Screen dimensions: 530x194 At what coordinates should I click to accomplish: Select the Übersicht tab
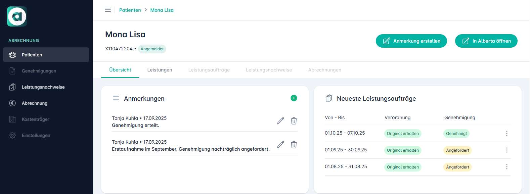pyautogui.click(x=120, y=70)
